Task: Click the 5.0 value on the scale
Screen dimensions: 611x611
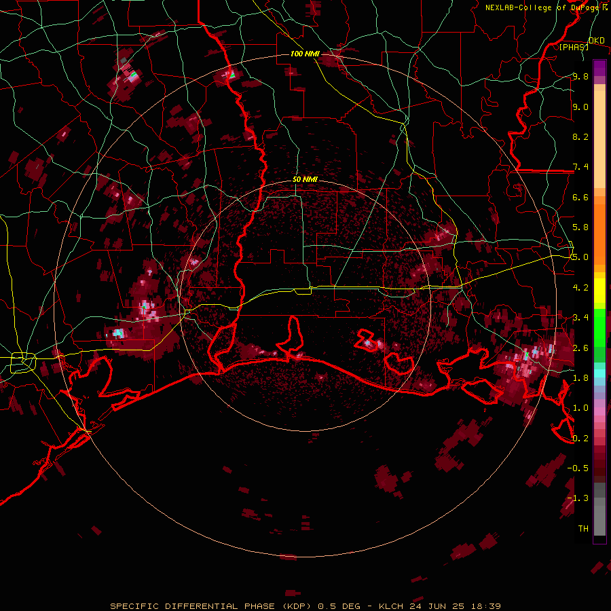Action: tap(580, 257)
